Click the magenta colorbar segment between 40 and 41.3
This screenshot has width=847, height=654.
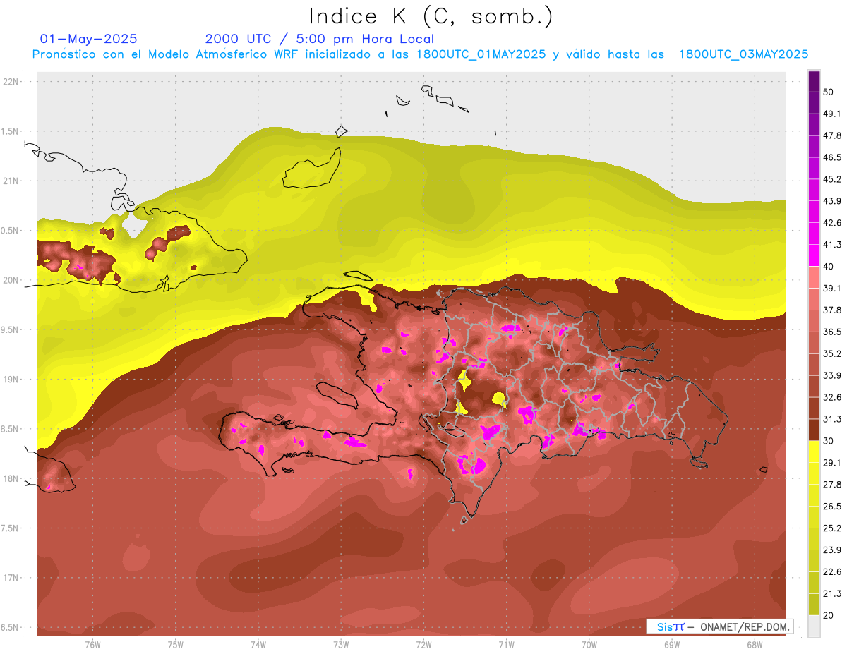tap(814, 255)
